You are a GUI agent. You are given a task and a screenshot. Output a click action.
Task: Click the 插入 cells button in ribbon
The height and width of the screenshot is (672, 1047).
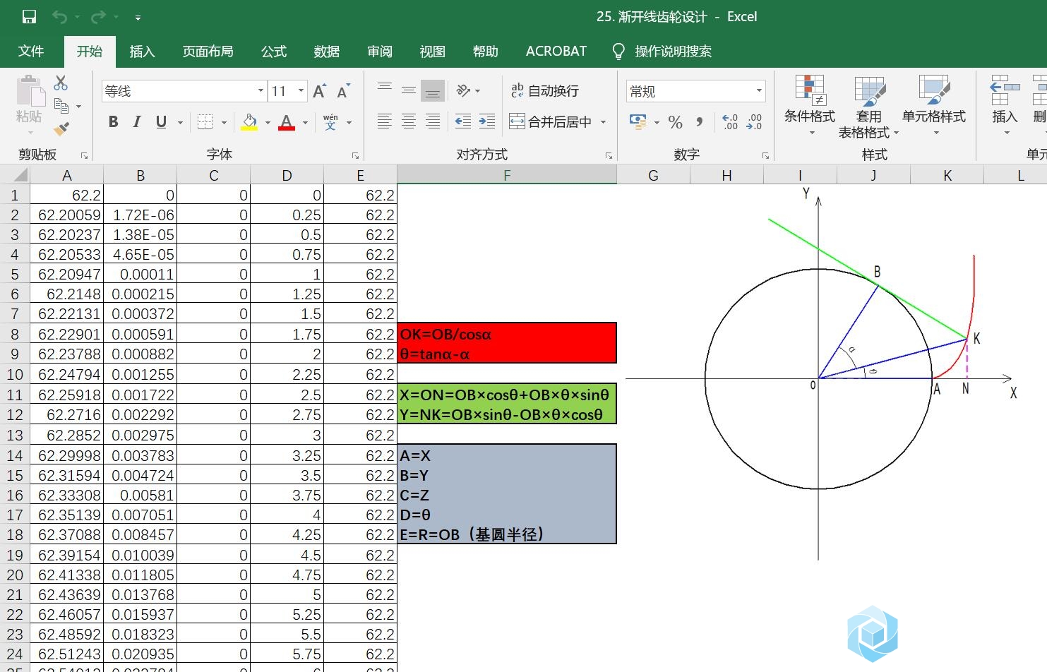(x=1005, y=106)
